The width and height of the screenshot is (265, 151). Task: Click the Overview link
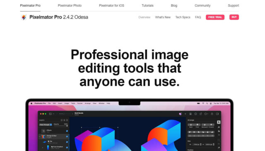tap(144, 17)
